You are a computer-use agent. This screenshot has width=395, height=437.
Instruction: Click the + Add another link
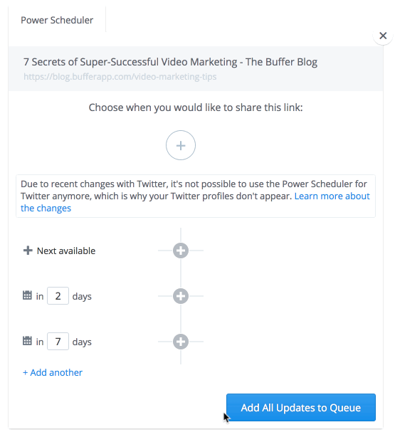click(53, 373)
